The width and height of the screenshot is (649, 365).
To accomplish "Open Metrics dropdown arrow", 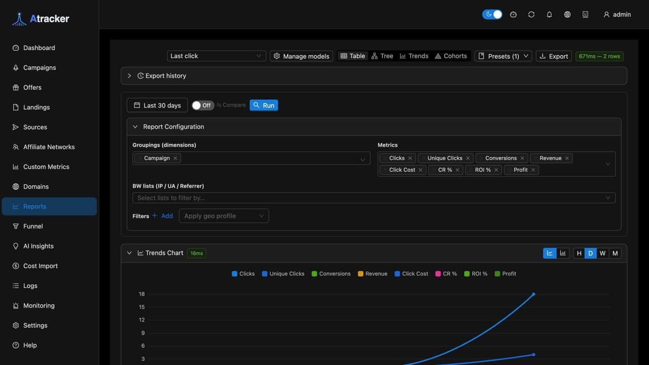I will (x=608, y=164).
